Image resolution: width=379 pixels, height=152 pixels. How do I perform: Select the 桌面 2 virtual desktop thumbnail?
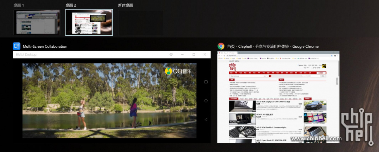click(89, 22)
